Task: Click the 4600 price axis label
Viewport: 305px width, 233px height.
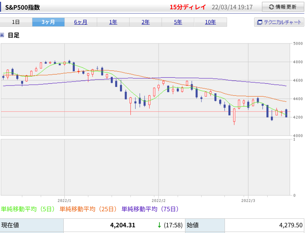Action: point(298,81)
